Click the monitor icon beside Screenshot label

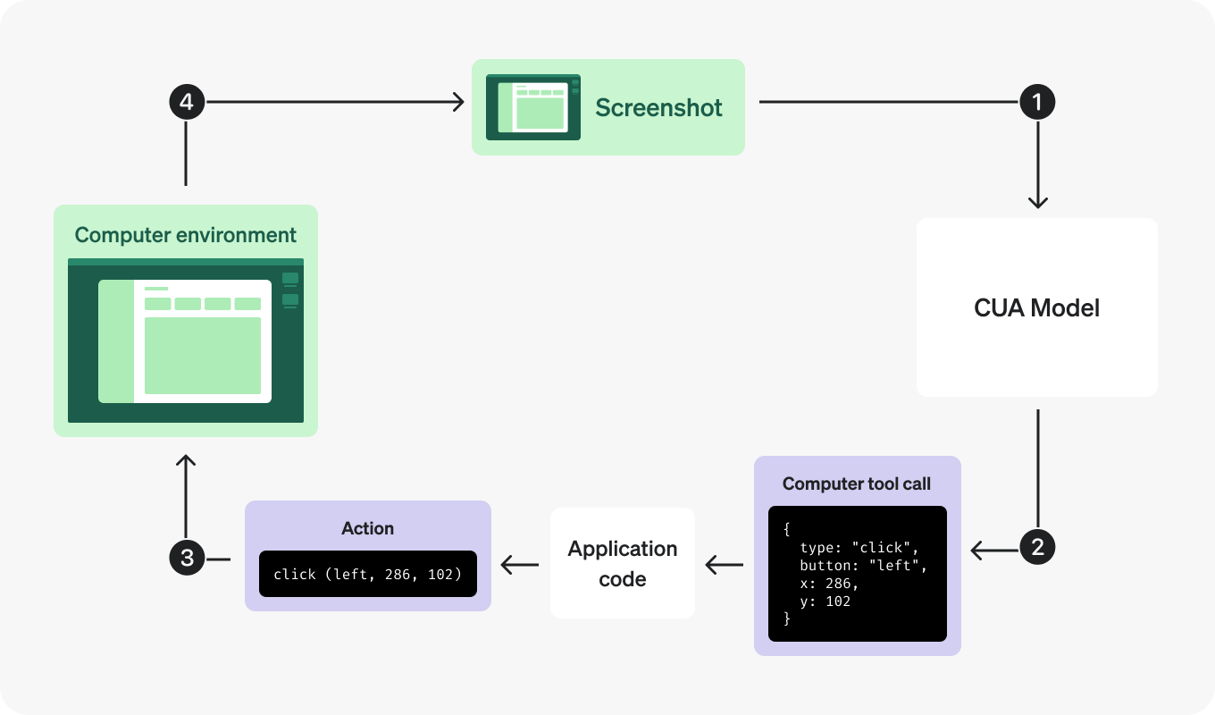point(532,107)
